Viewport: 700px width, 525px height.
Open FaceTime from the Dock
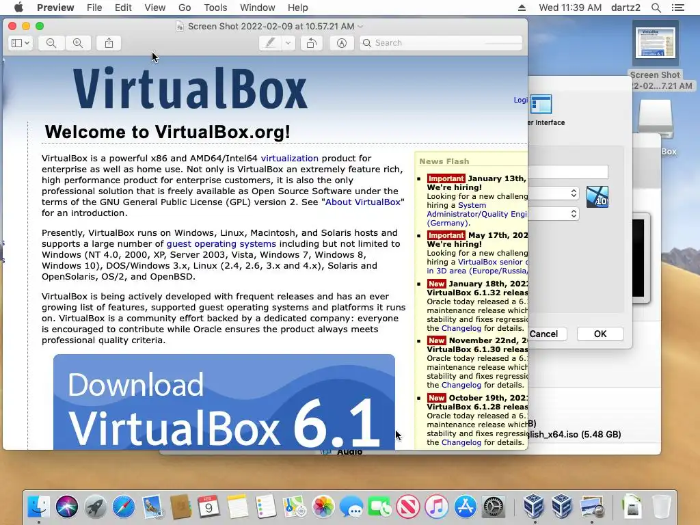click(x=380, y=507)
